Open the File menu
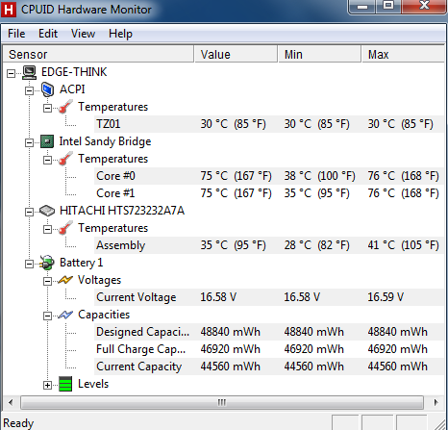 click(16, 34)
